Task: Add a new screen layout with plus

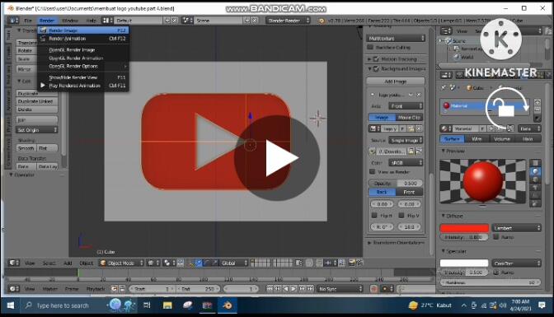Action: pos(167,21)
